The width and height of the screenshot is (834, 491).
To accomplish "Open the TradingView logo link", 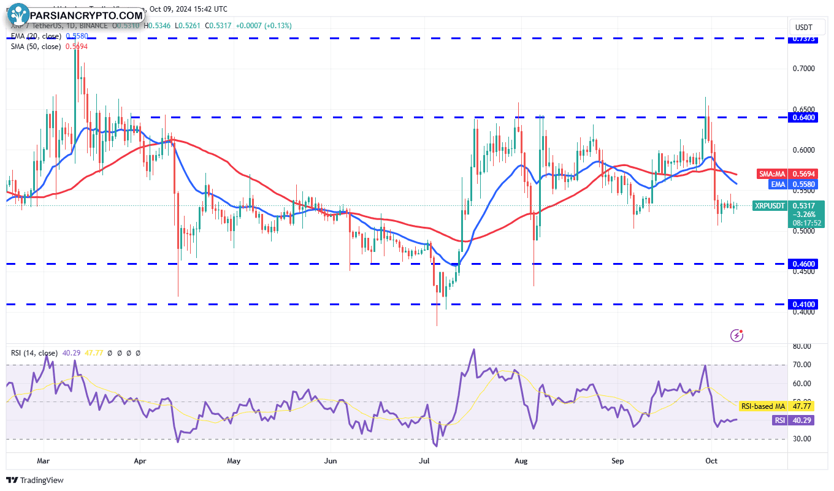I will [x=35, y=480].
